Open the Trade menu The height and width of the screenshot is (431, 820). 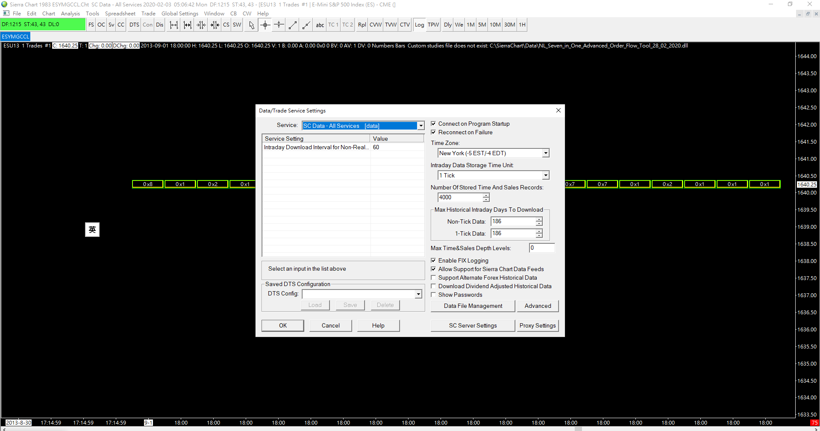(x=148, y=14)
